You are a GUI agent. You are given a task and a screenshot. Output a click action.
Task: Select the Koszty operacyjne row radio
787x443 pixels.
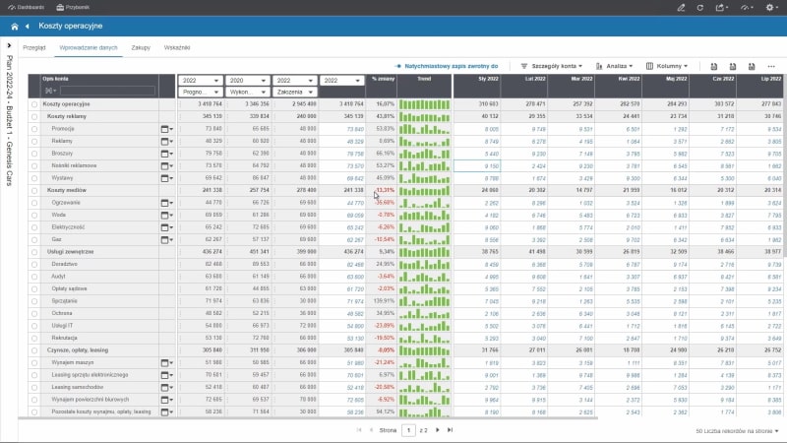tap(34, 104)
